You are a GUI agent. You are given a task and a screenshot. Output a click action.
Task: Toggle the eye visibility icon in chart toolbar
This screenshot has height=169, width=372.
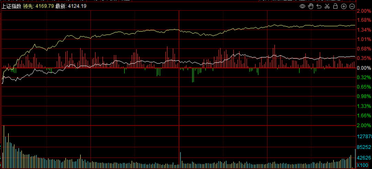[x=302, y=7]
